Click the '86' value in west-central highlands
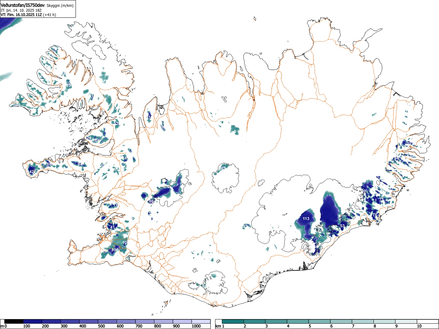This screenshot has width=439, height=329. [x=151, y=201]
